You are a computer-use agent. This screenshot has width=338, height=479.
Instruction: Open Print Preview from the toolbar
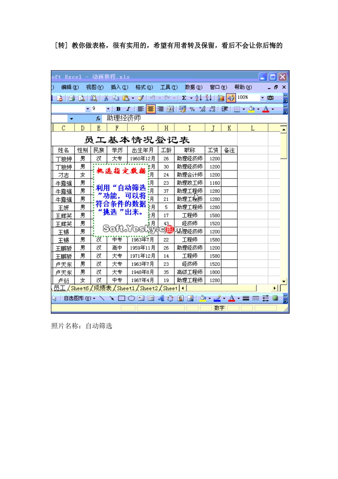point(81,98)
